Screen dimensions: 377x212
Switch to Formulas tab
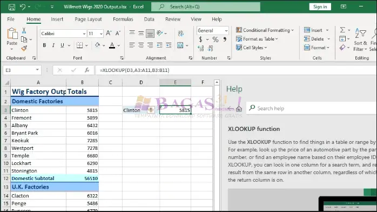click(123, 19)
